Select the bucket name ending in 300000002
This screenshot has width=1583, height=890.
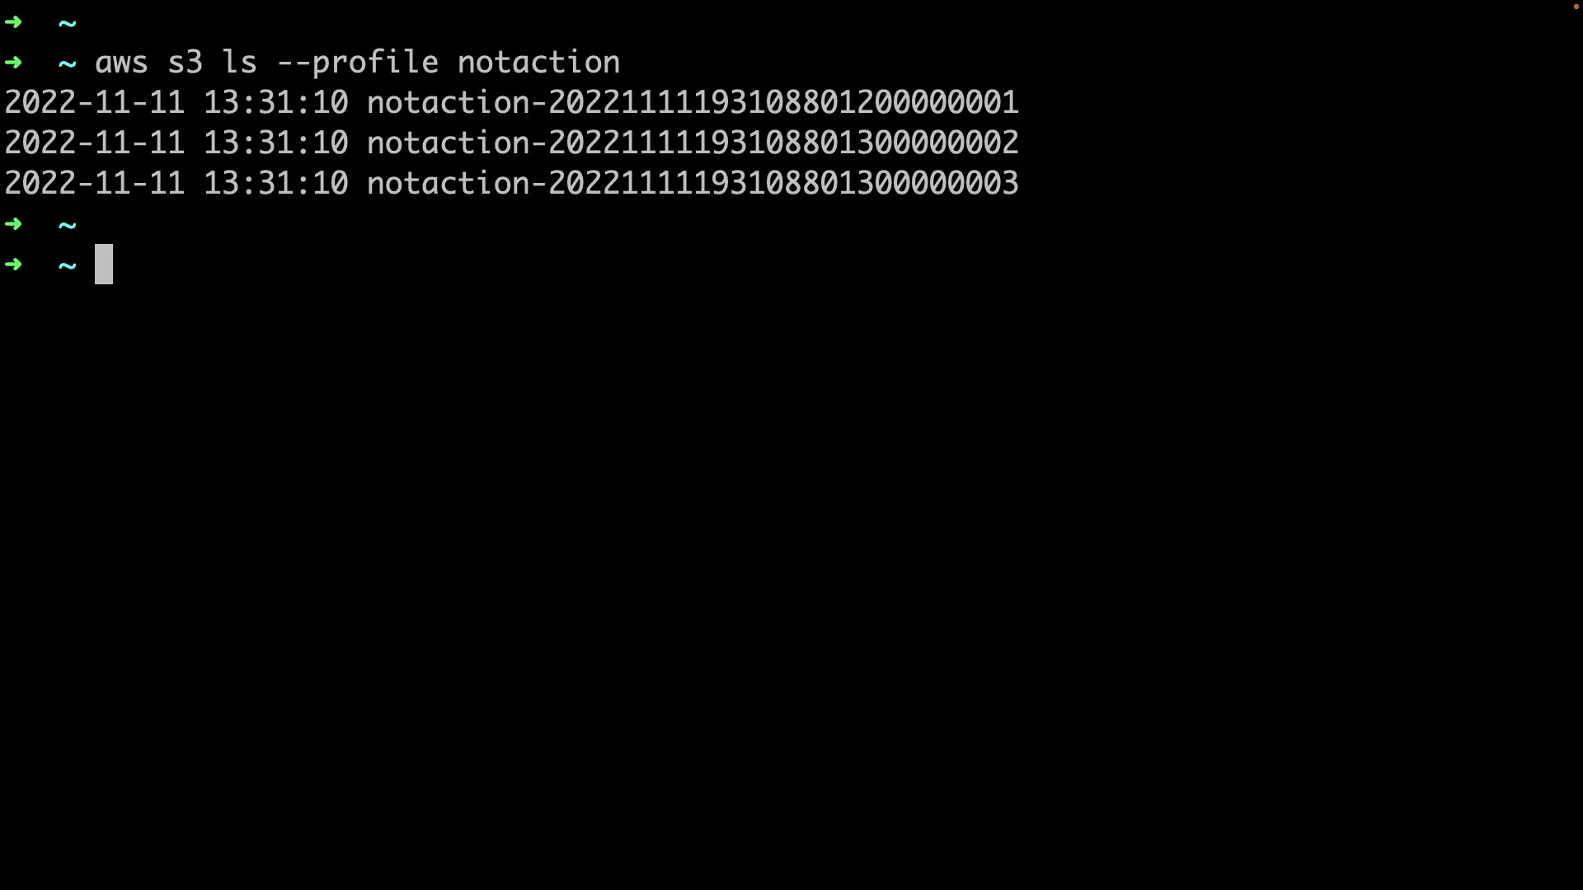click(693, 143)
